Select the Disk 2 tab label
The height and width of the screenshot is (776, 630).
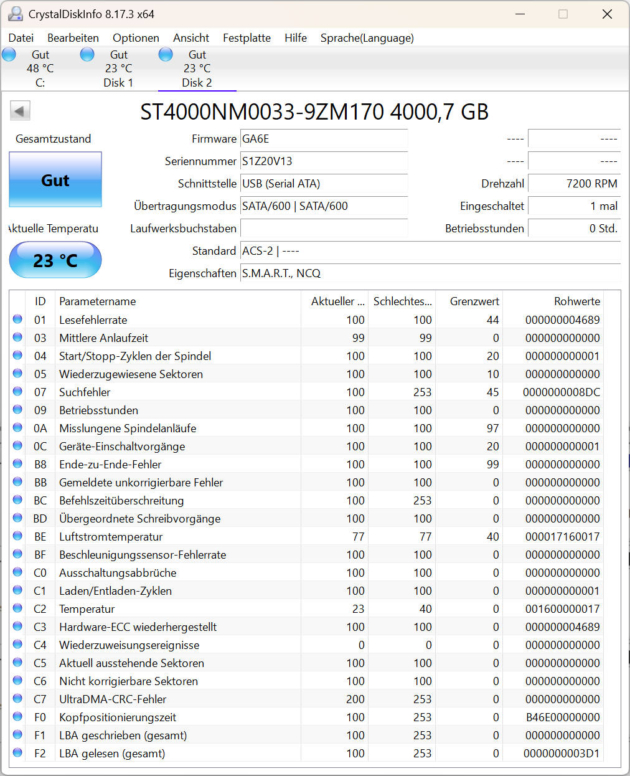[x=197, y=82]
